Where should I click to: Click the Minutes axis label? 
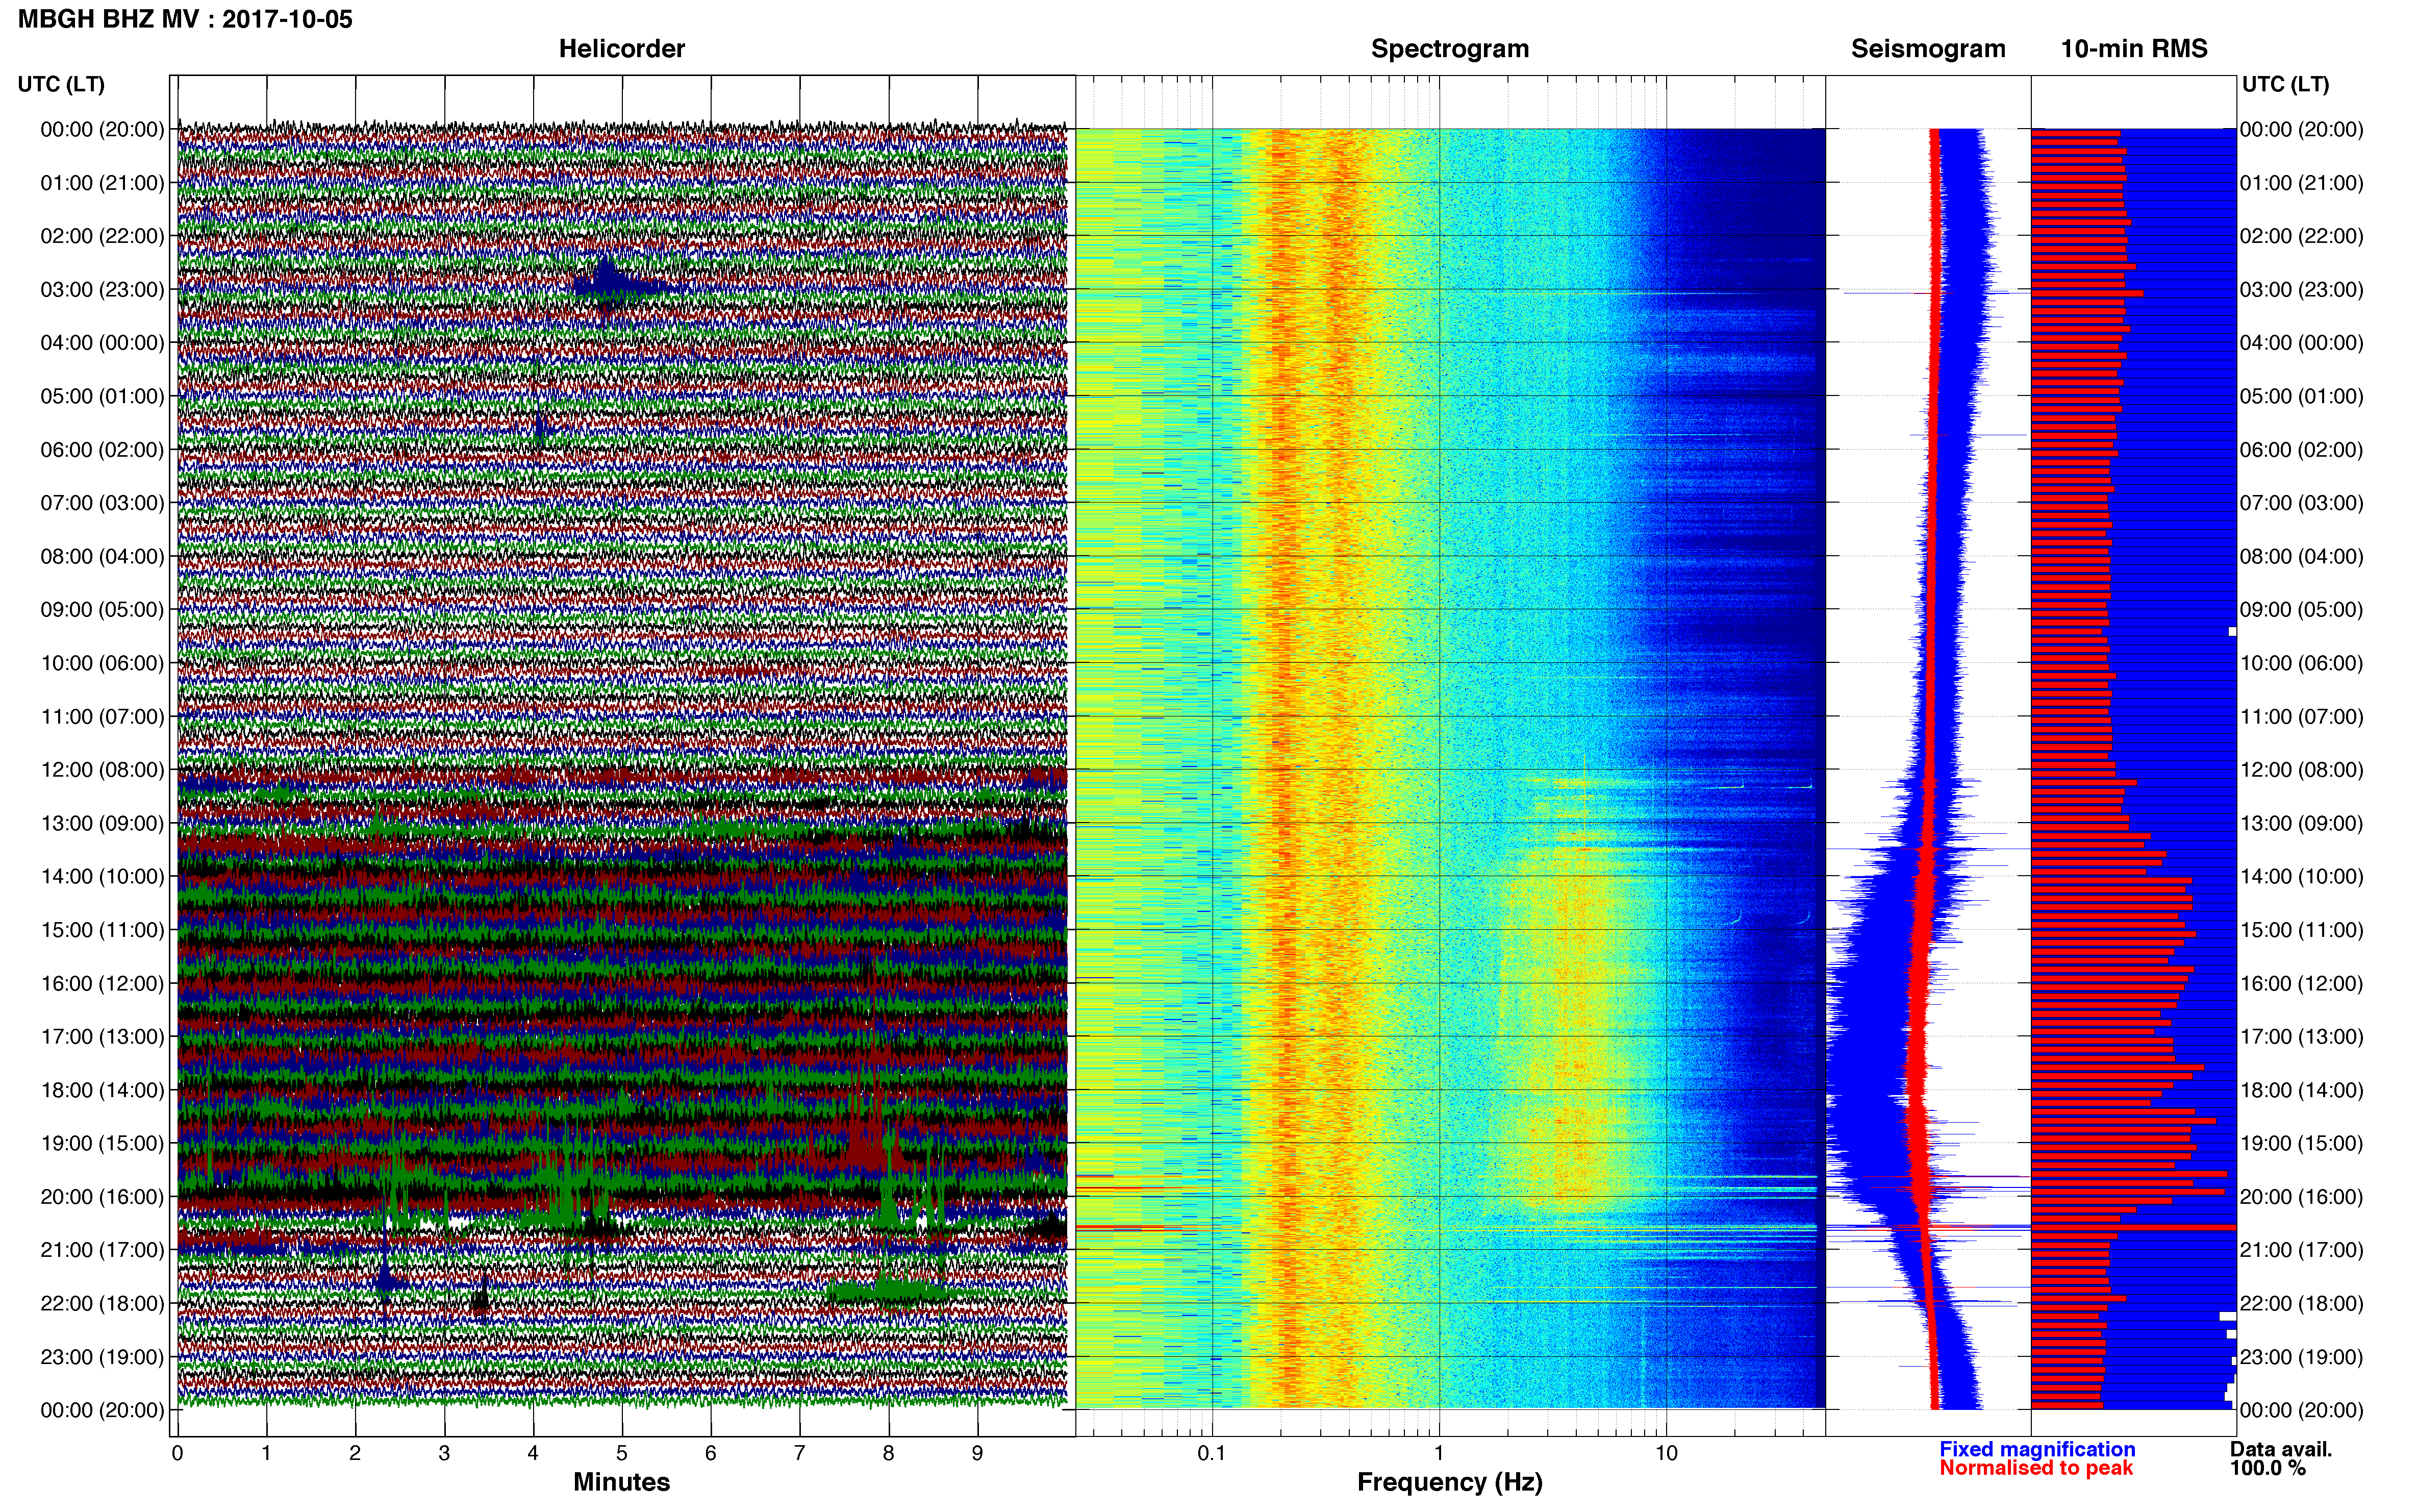(622, 1482)
